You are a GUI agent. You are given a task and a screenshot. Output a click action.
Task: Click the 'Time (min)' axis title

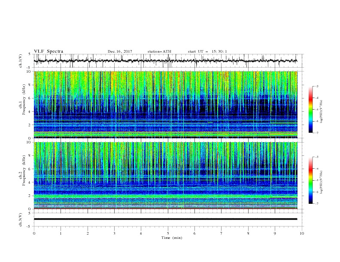coord(172,238)
